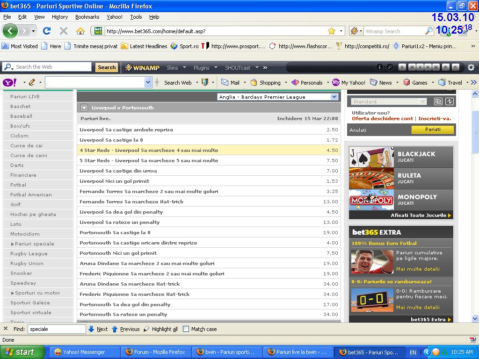Close the Find bar with the X
The height and width of the screenshot is (359, 479).
tap(6, 329)
